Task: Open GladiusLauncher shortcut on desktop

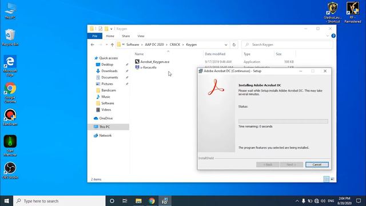Action: click(x=333, y=13)
